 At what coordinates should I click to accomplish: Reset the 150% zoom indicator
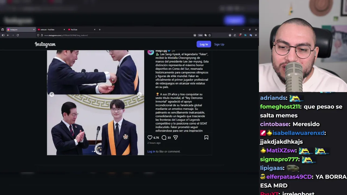pyautogui.click(x=200, y=35)
